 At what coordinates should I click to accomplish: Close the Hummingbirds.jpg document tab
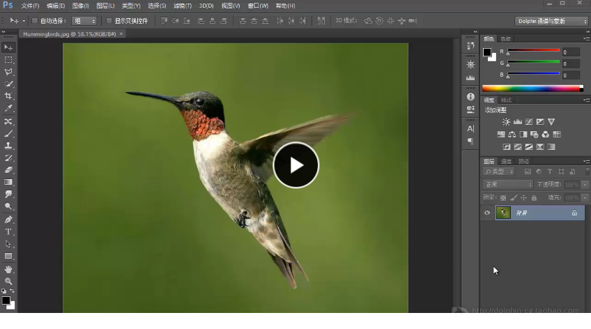point(121,34)
